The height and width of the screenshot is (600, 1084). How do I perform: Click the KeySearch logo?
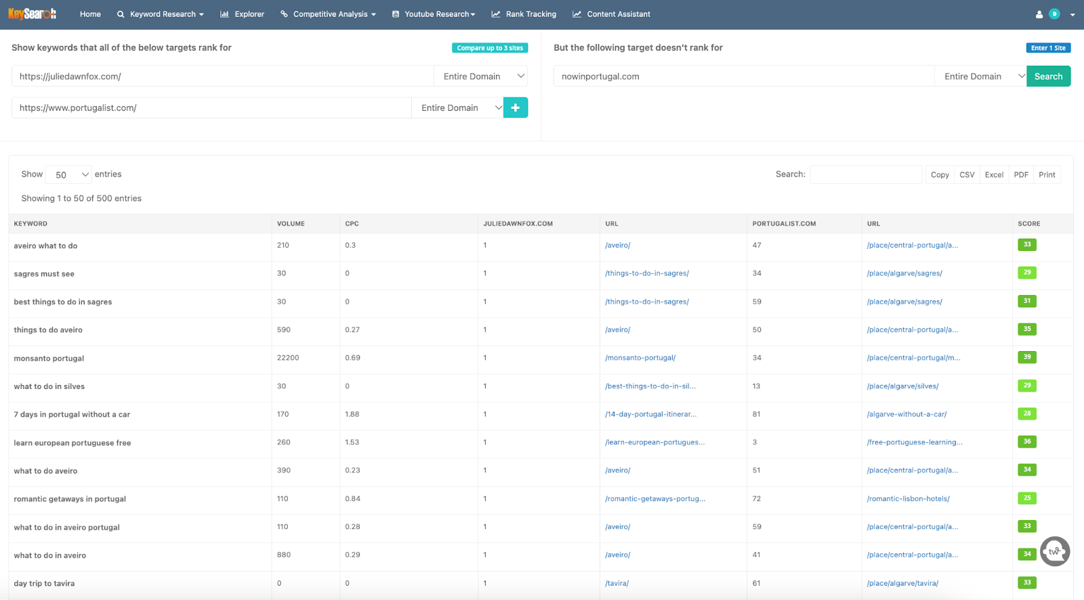point(32,14)
